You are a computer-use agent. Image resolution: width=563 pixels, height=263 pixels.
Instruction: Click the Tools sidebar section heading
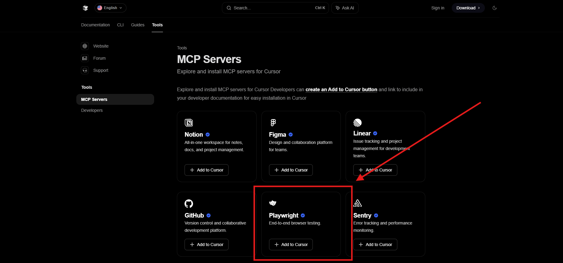[x=87, y=87]
